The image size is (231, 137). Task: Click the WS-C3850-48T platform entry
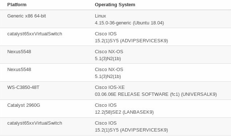pyautogui.click(x=23, y=87)
